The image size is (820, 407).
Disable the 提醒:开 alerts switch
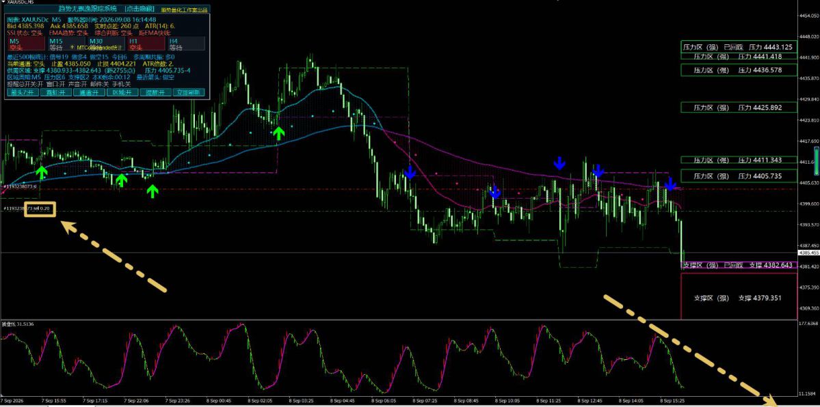pyautogui.click(x=155, y=92)
